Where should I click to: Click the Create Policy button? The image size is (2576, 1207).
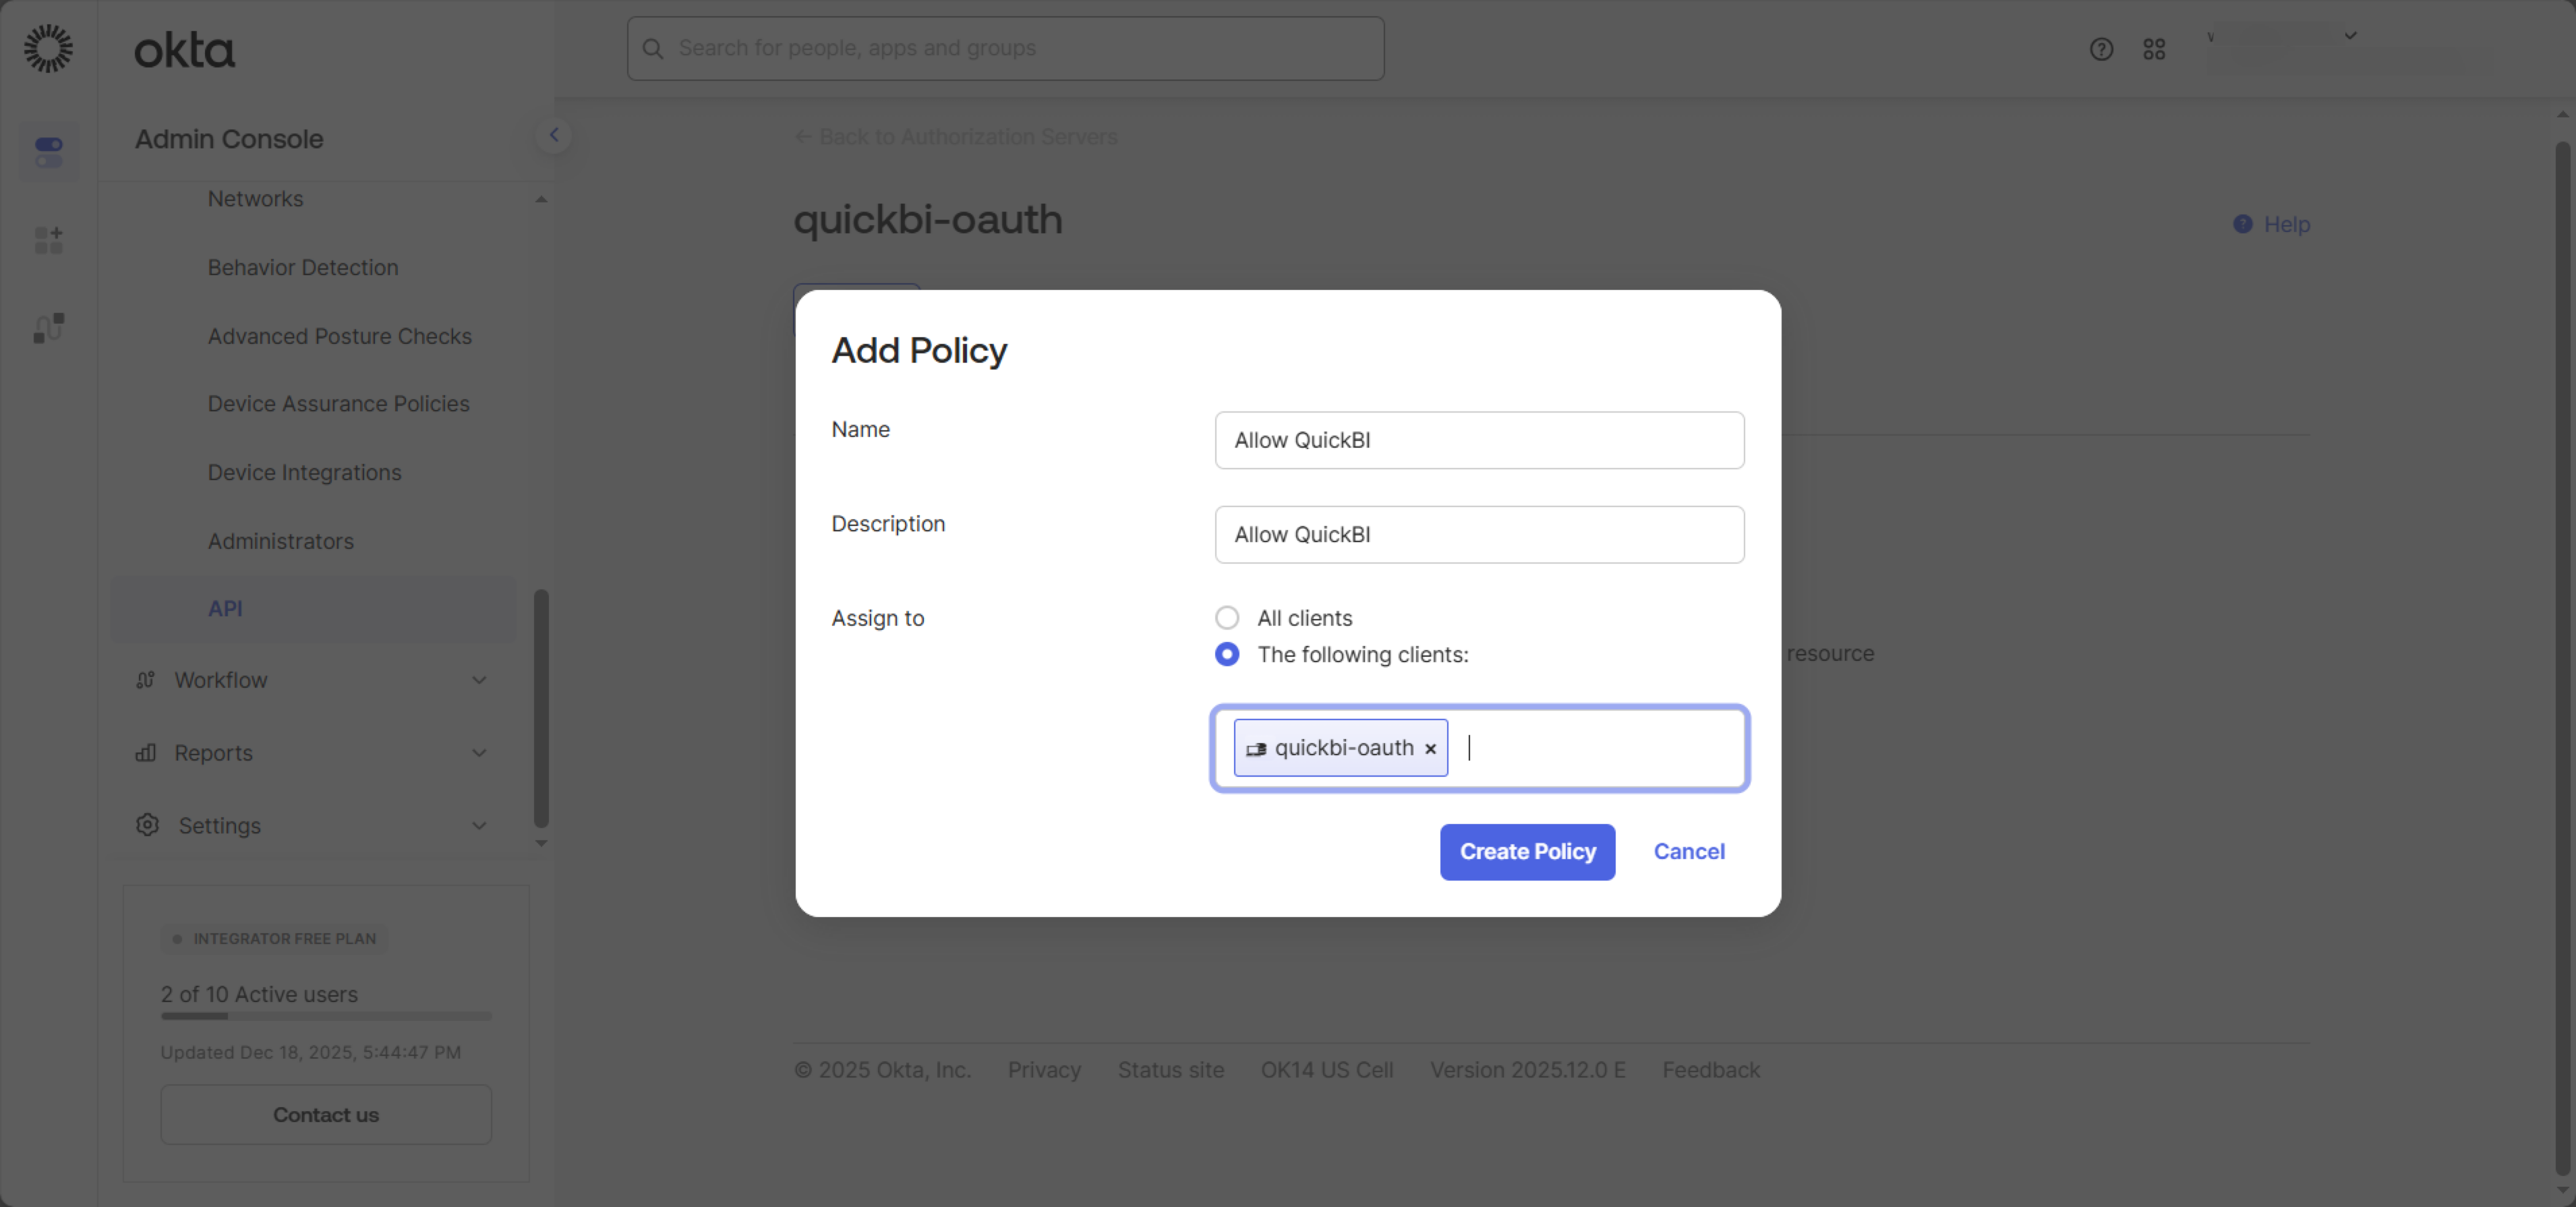point(1527,852)
